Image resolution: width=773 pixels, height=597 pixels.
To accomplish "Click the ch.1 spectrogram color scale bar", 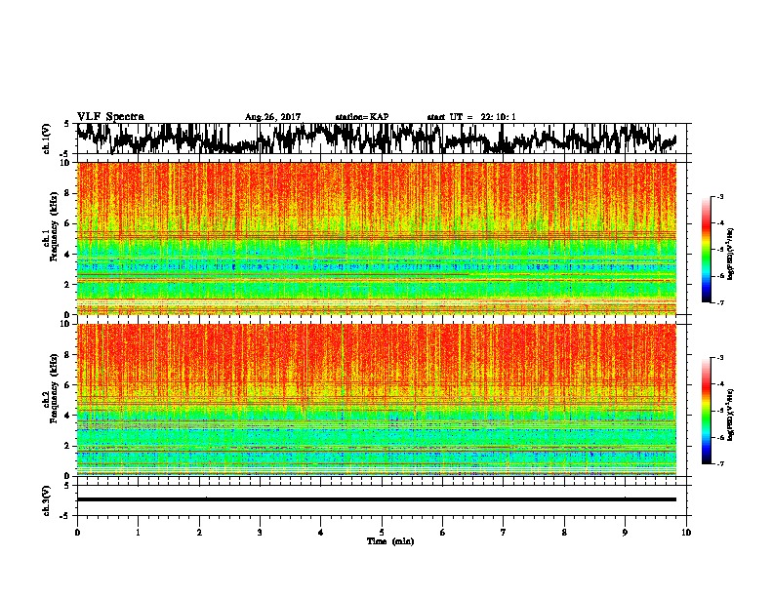I will [x=706, y=250].
